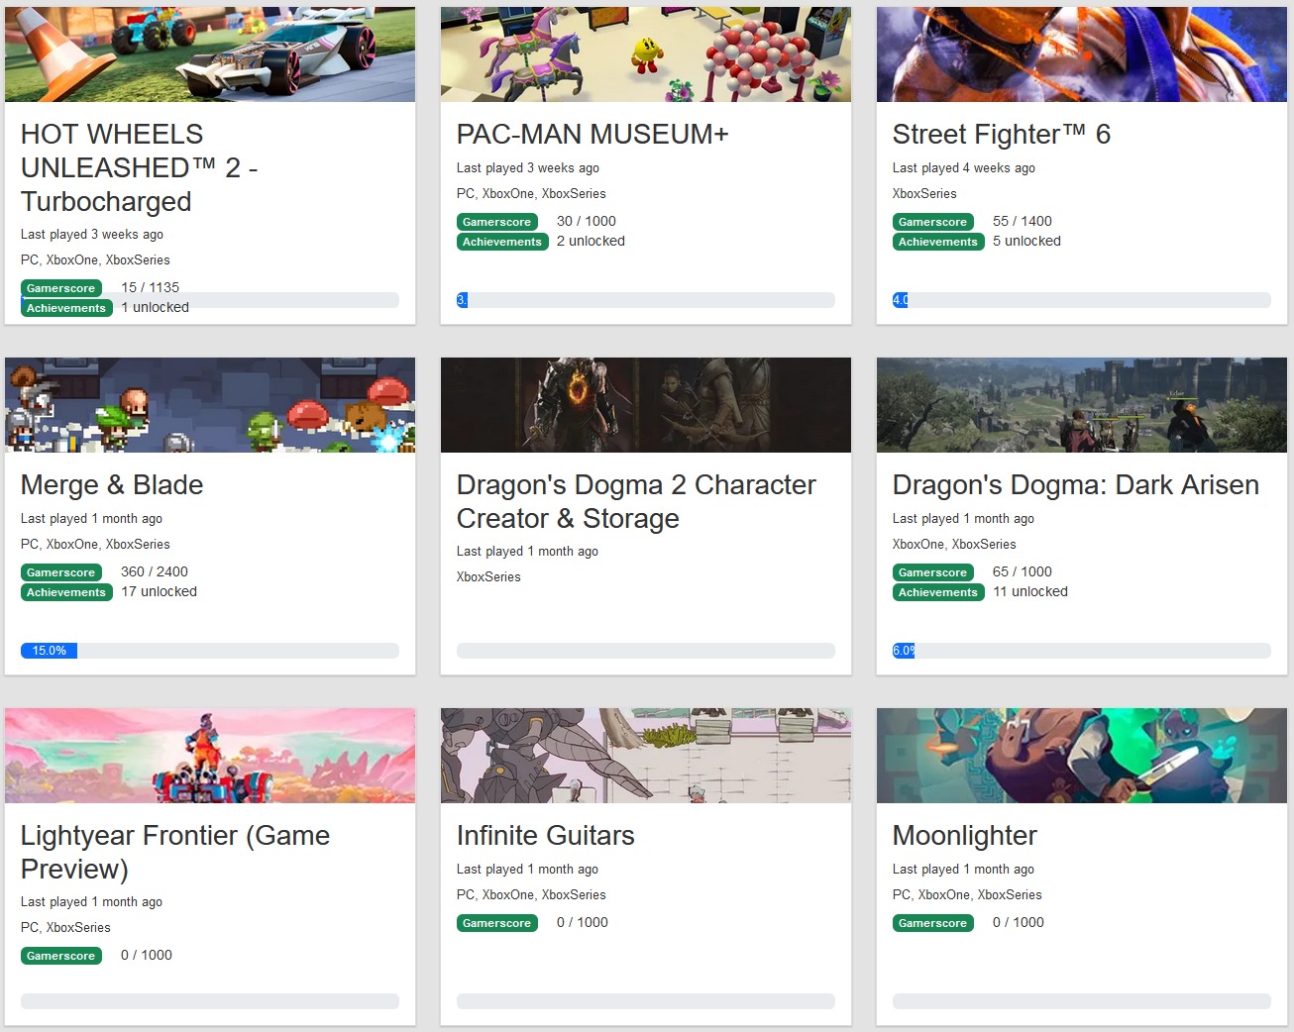Click "XboxSeries" platform under Street Fighter 6
The height and width of the screenshot is (1032, 1294).
pyautogui.click(x=924, y=193)
